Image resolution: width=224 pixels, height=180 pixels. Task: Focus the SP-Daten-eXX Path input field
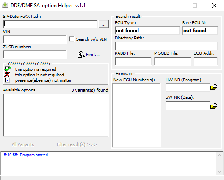click(50, 24)
